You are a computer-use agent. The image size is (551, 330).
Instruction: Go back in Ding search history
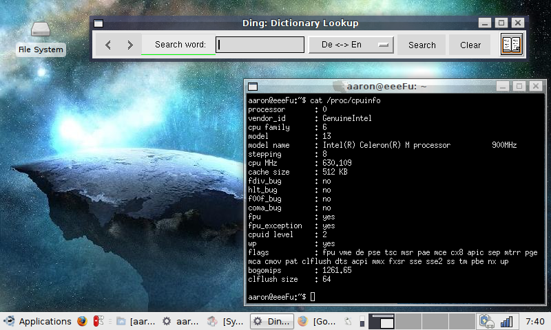click(x=108, y=45)
